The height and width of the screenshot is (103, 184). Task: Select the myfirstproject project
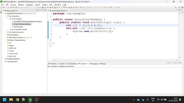point(12,62)
